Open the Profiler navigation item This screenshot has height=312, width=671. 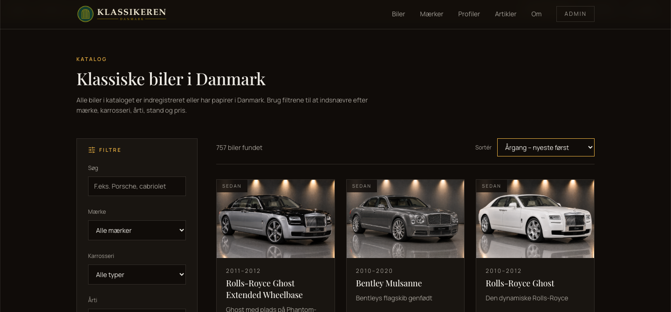469,14
